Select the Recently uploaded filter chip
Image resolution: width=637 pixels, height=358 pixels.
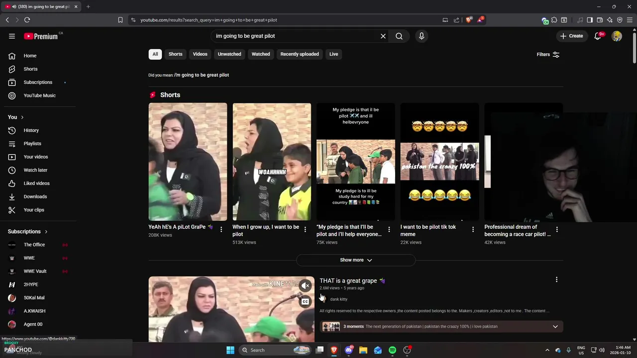pyautogui.click(x=300, y=54)
